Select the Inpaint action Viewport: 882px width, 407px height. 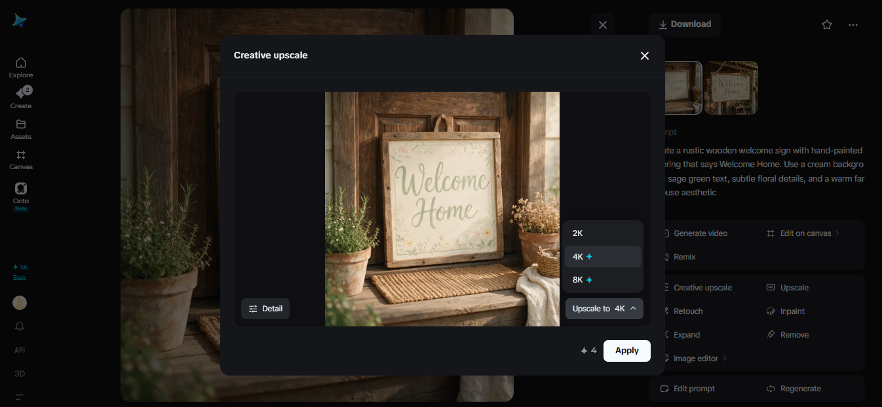click(786, 311)
